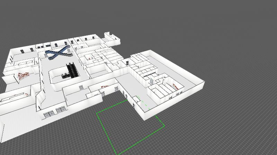This screenshot has height=155, width=277.
Task: Click the right corner of green rectangle
Action: (164, 125)
